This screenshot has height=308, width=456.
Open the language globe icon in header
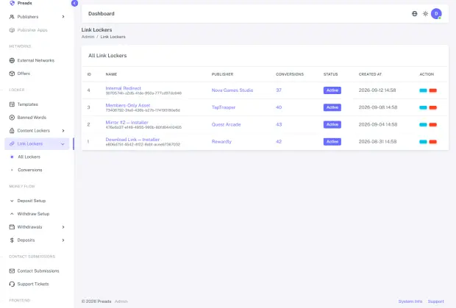pos(414,14)
